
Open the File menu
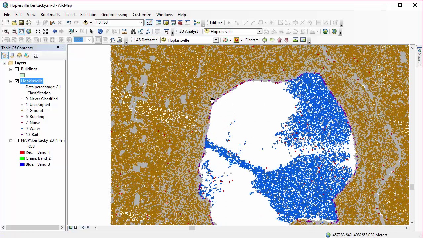click(7, 15)
